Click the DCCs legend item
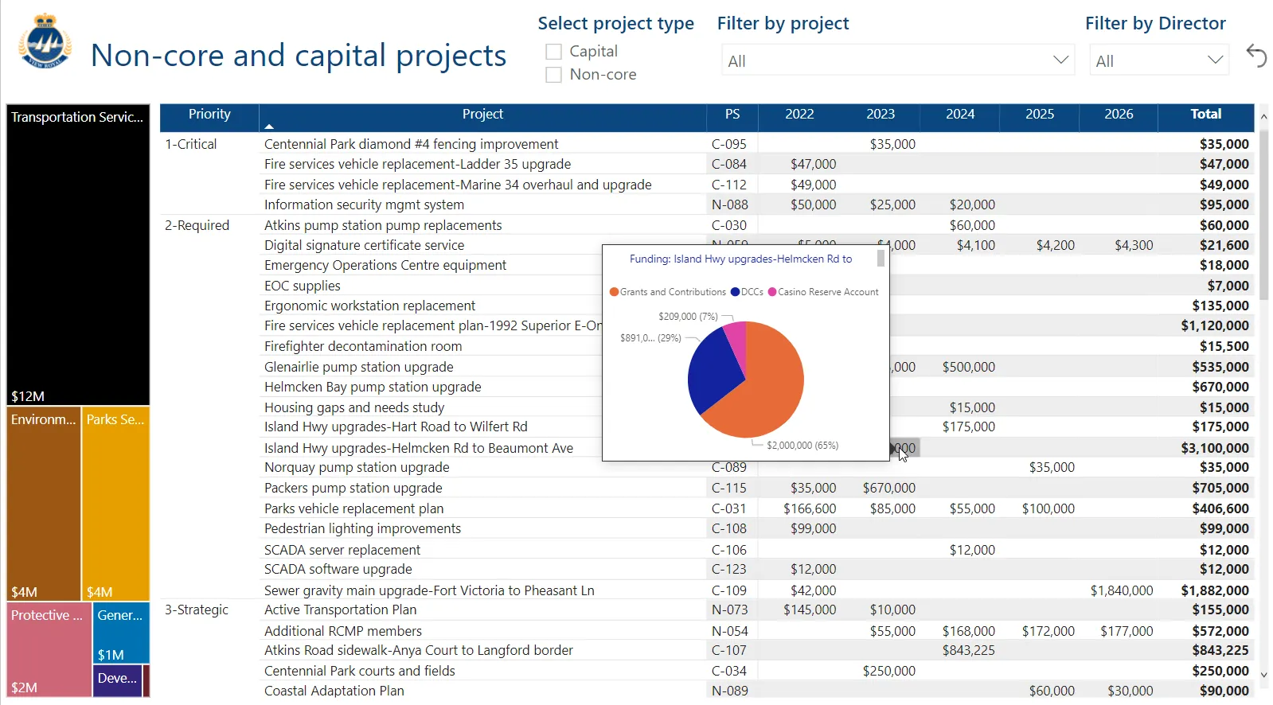 coord(747,292)
